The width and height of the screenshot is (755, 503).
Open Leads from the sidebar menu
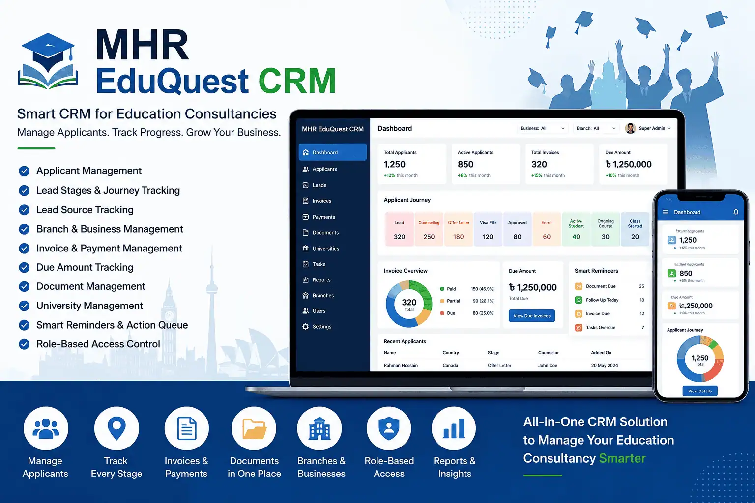point(333,185)
